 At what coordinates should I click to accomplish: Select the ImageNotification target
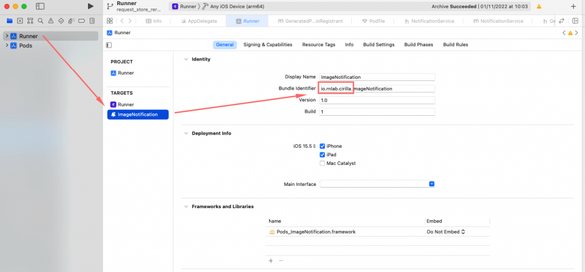[x=138, y=115]
